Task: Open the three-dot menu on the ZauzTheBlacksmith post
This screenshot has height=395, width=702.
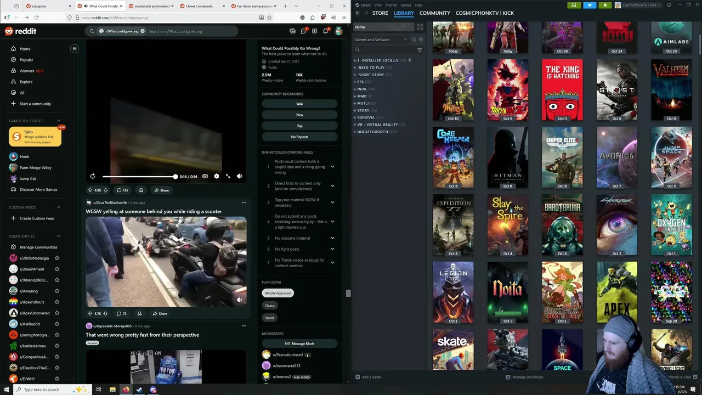Action: pos(244,202)
